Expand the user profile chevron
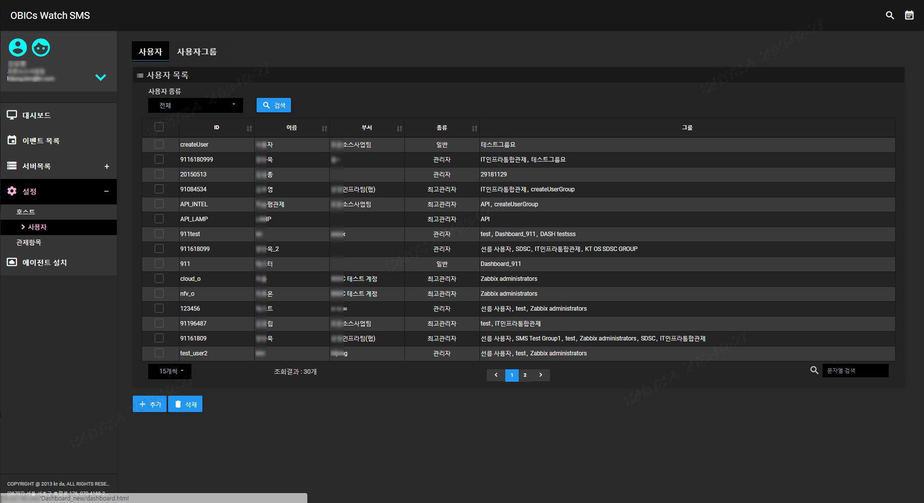 pos(100,78)
